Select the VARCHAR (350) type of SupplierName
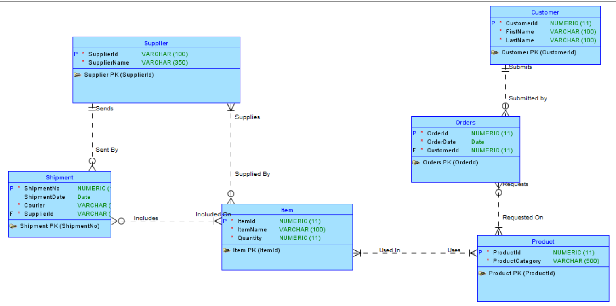The width and height of the screenshot is (616, 306). tap(164, 62)
